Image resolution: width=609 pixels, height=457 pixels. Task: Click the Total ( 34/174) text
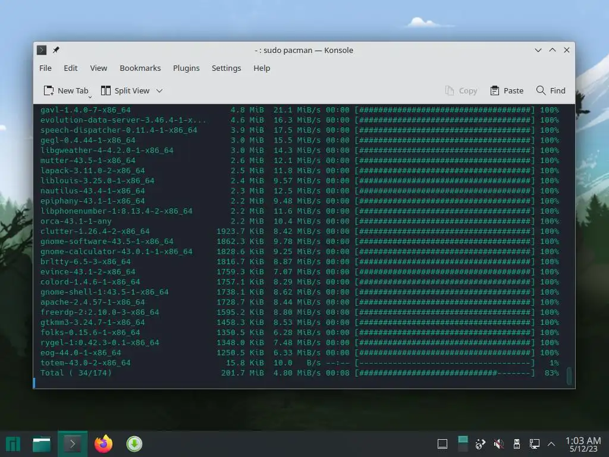76,373
